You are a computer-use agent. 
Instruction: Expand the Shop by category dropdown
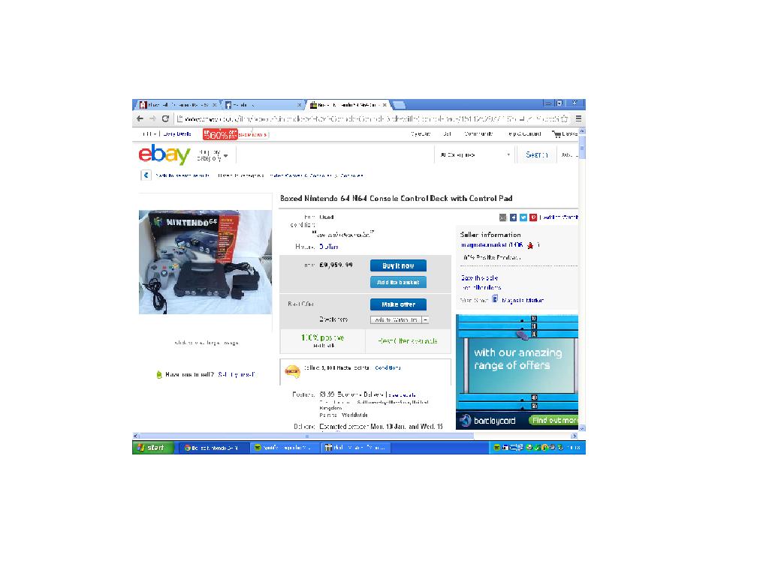click(x=213, y=156)
